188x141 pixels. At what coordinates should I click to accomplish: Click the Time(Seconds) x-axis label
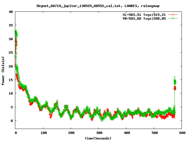click(98, 138)
